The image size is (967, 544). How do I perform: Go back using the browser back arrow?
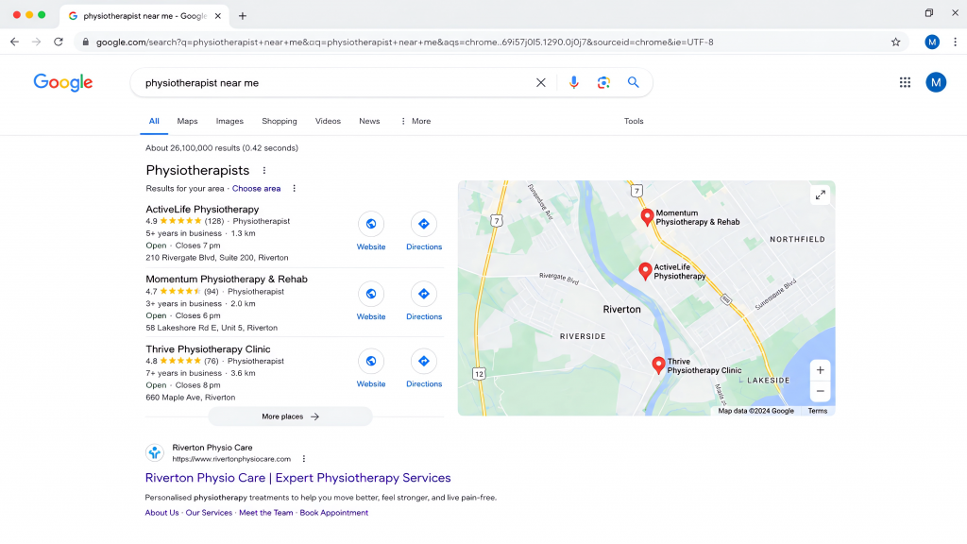(x=14, y=42)
